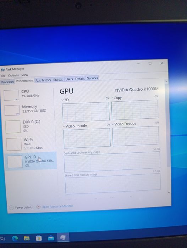This screenshot has width=187, height=248.
Task: Click the S: 0 R: 0 Kbps text
Action: (x=33, y=148)
